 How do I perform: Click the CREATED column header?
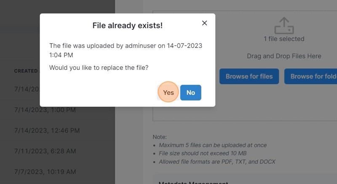26,71
